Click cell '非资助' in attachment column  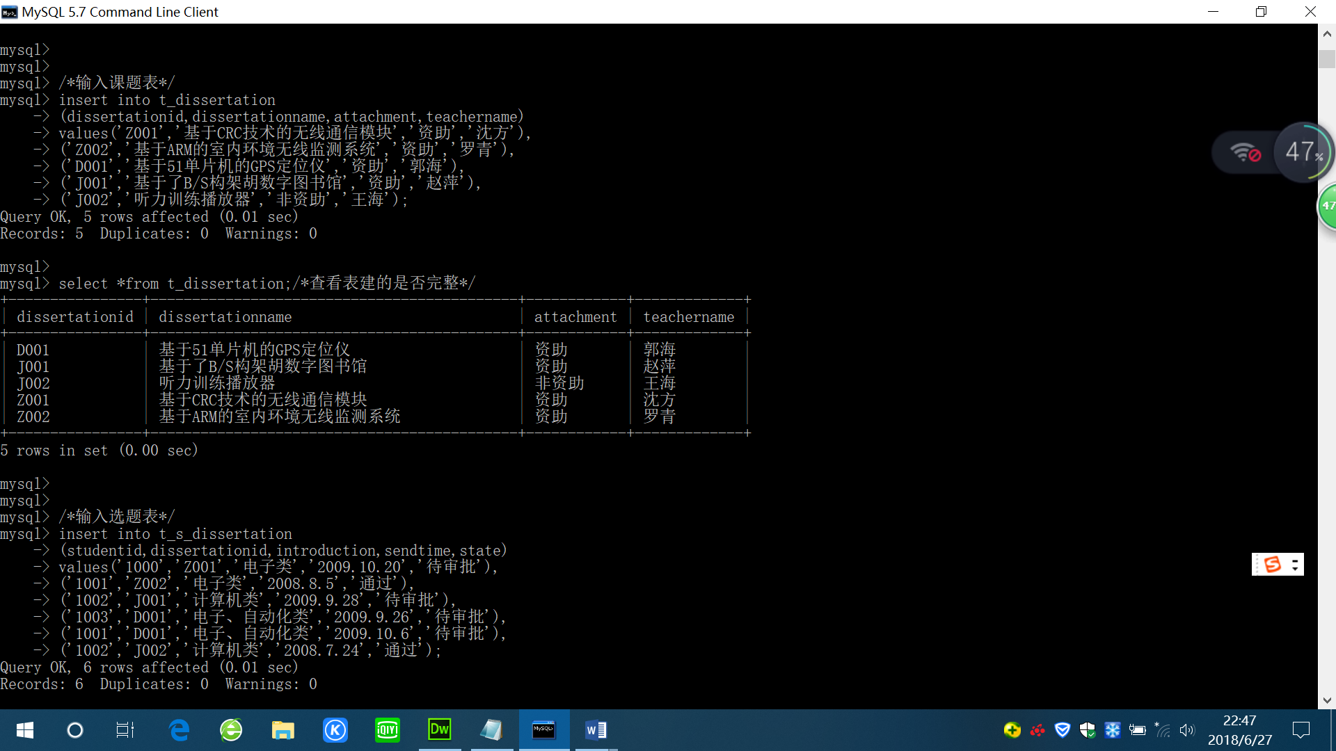[559, 383]
